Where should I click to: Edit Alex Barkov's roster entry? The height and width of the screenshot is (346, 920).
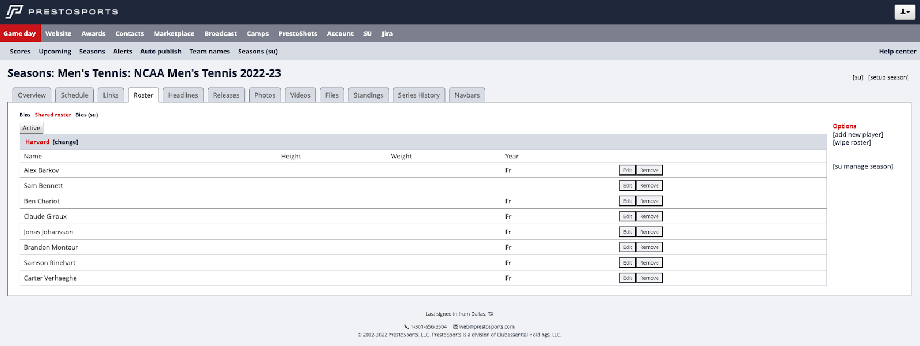(627, 170)
